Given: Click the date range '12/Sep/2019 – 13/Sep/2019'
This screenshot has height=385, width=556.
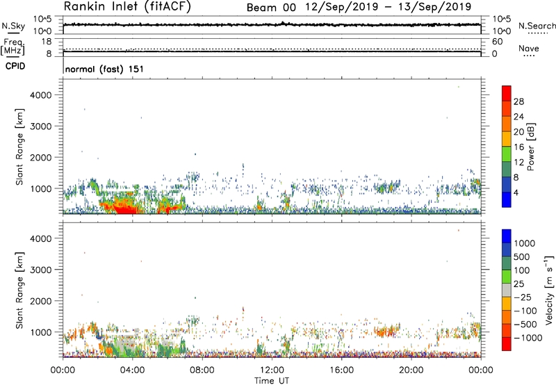Looking at the screenshot, I should [389, 7].
